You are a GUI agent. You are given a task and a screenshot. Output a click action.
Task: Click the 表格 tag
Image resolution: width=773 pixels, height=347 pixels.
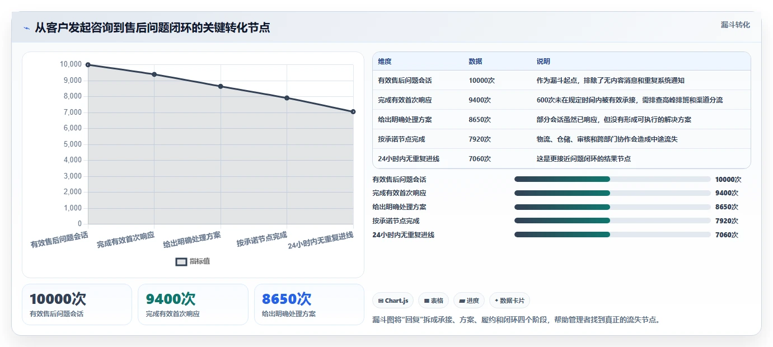point(434,301)
